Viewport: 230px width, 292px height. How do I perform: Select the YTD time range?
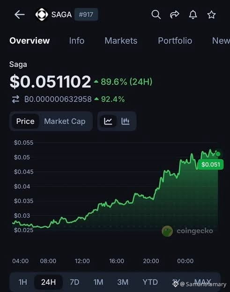150,282
